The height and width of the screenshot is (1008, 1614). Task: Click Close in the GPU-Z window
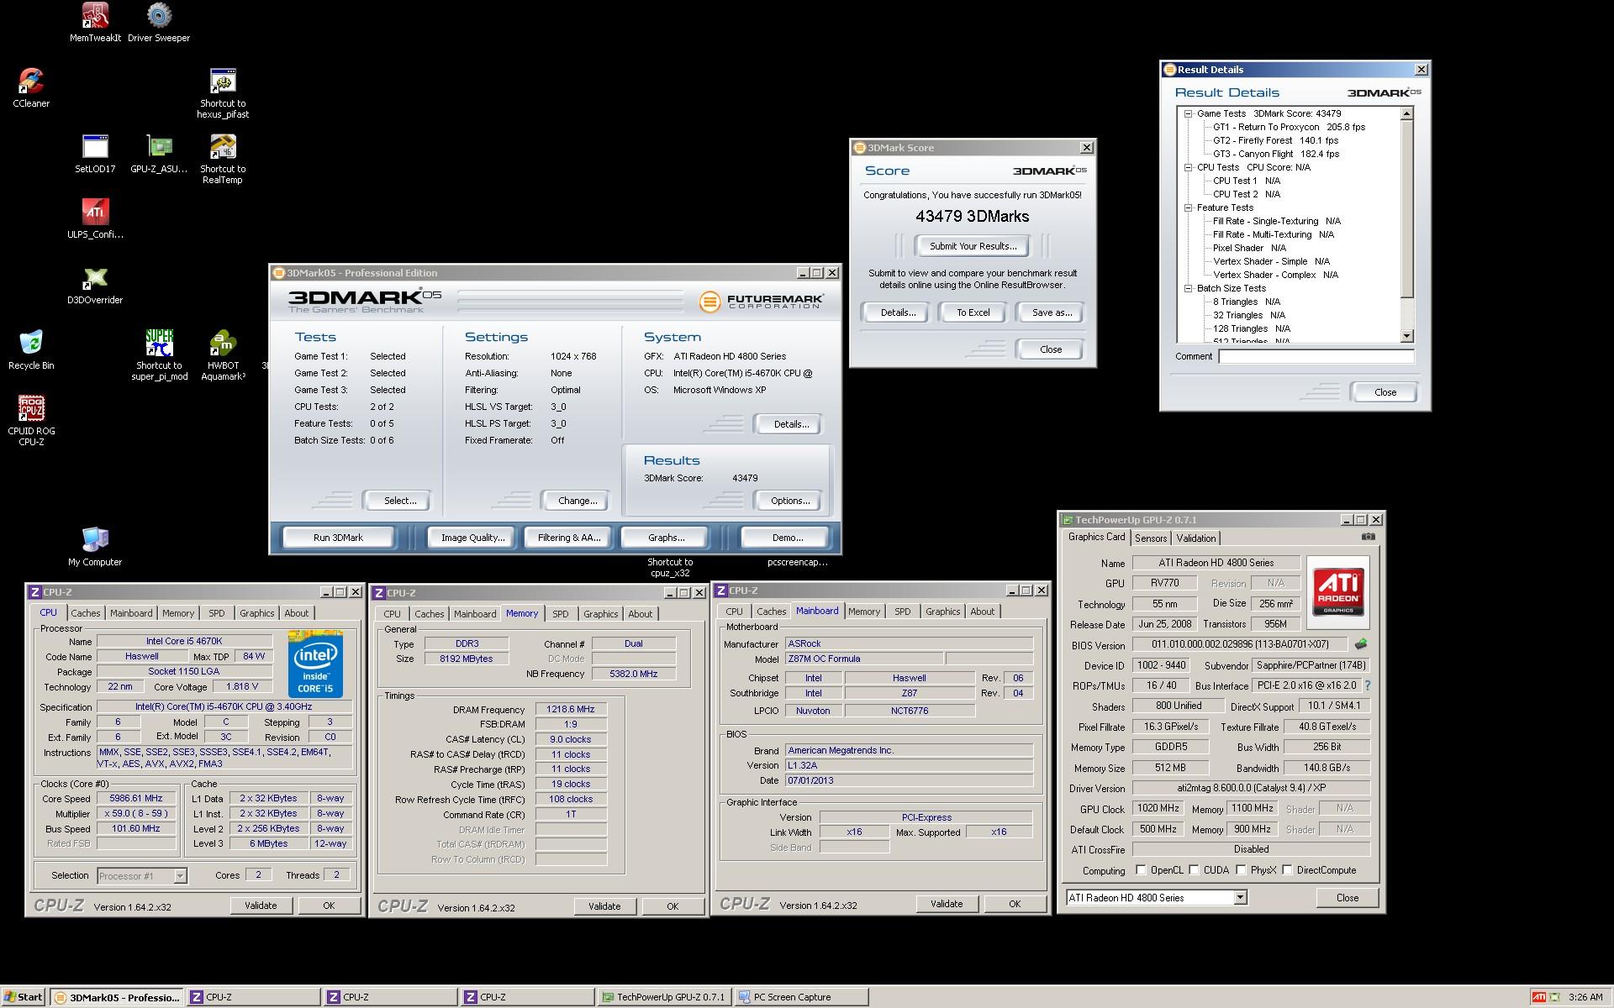coord(1348,898)
